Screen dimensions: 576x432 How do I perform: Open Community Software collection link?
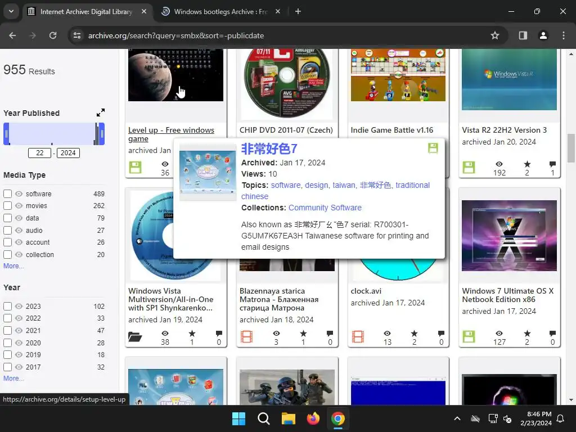(x=325, y=208)
